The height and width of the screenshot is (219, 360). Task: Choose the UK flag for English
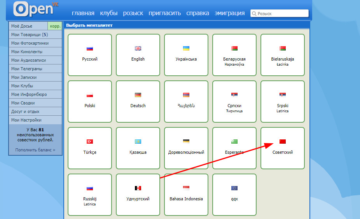138,49
